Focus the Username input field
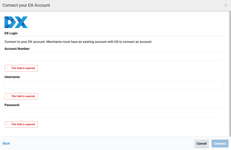Screen dimensions: 231x150 (x=114, y=85)
